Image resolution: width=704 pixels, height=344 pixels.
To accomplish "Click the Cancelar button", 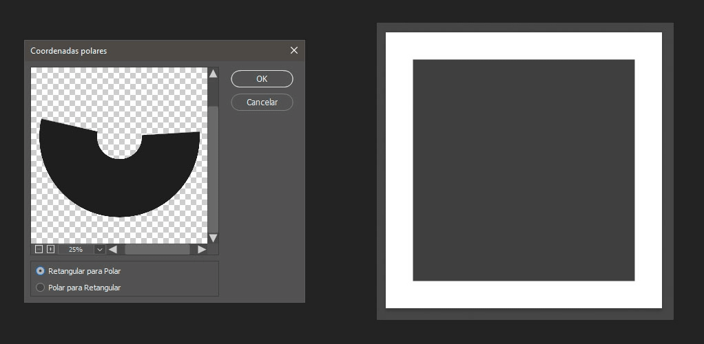I will [262, 103].
